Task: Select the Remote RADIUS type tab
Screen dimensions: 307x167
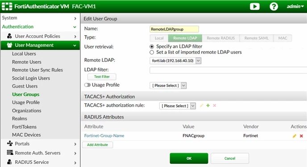Action: (x=221, y=38)
